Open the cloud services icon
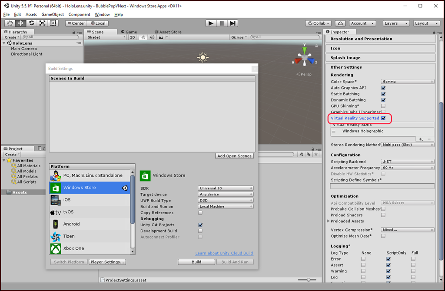This screenshot has width=445, height=291. (340, 23)
